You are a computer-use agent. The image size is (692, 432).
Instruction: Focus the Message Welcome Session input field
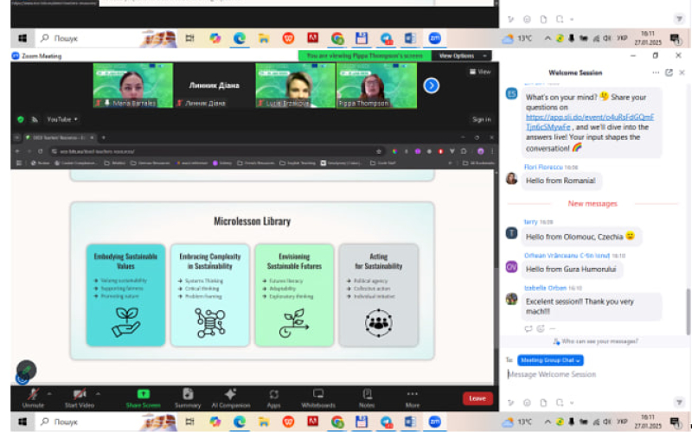click(x=593, y=374)
